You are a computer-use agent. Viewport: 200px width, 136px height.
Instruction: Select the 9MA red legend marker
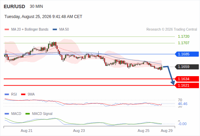tap(23, 95)
